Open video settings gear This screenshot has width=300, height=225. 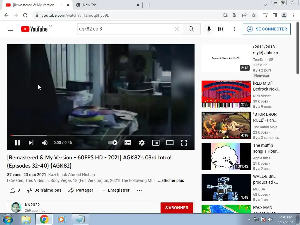142,143
